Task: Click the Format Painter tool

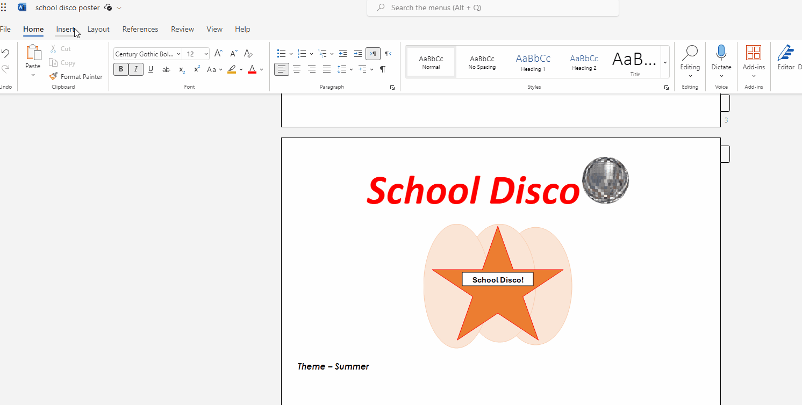Action: (76, 77)
